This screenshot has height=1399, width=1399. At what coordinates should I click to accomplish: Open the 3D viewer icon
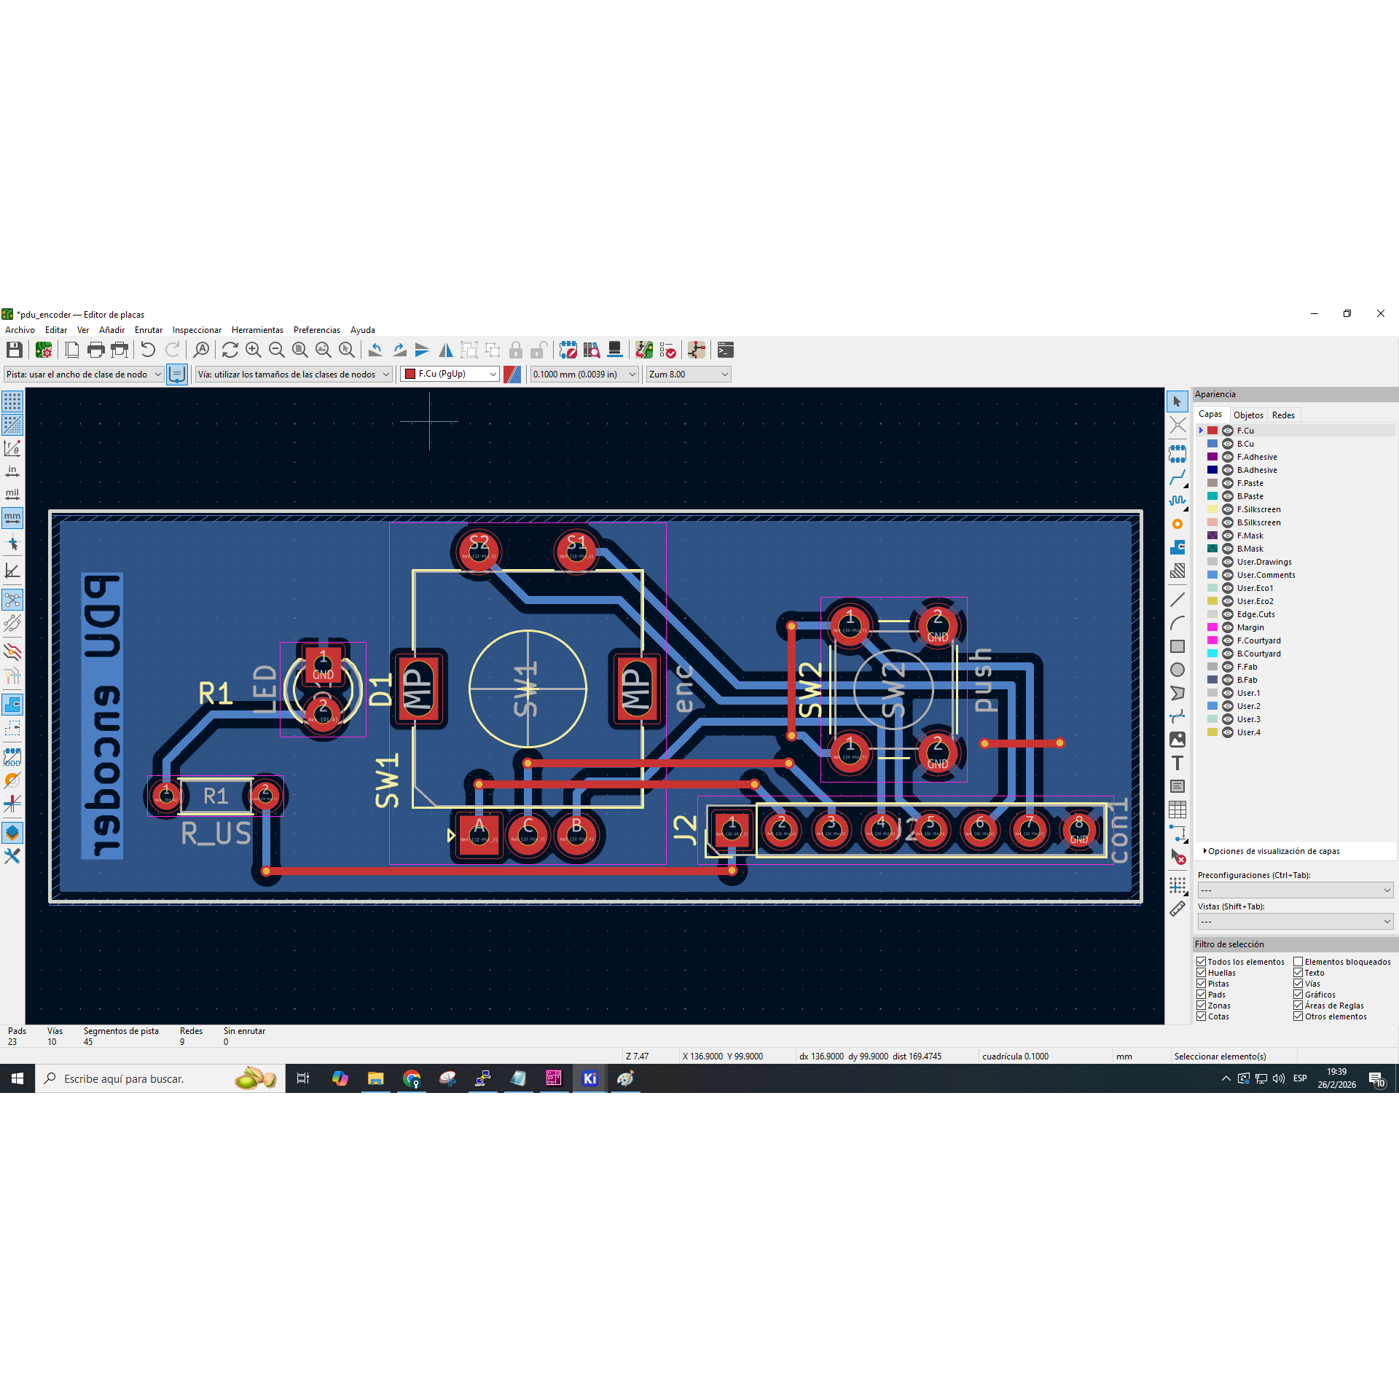(x=614, y=350)
